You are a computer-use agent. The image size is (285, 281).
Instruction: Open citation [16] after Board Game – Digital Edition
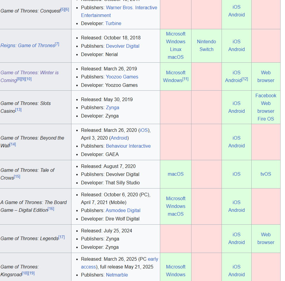(51, 209)
